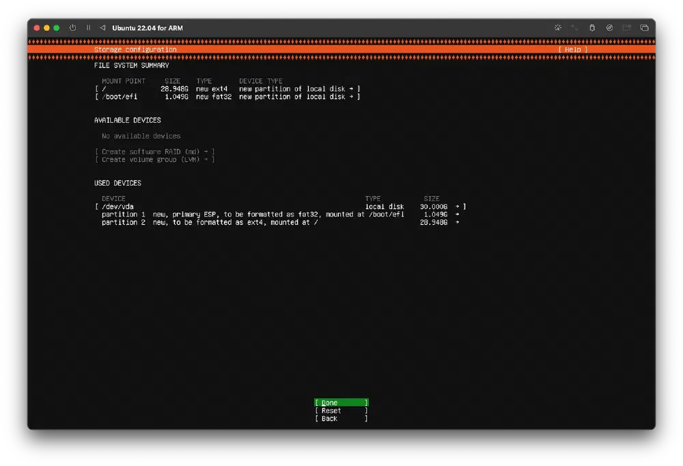This screenshot has width=683, height=466.
Task: Click the disc/drive image icon
Action: (609, 28)
